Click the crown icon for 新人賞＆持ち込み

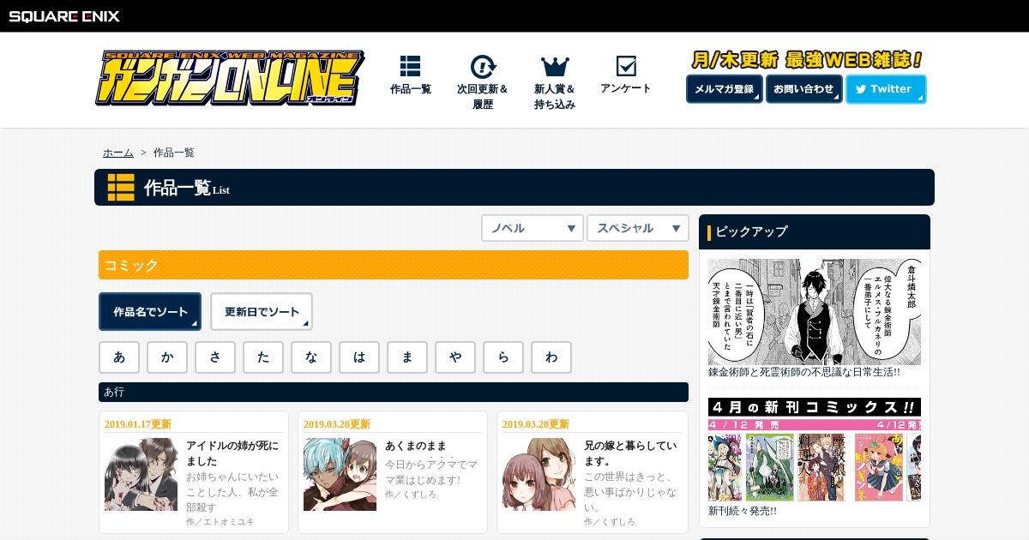[555, 66]
